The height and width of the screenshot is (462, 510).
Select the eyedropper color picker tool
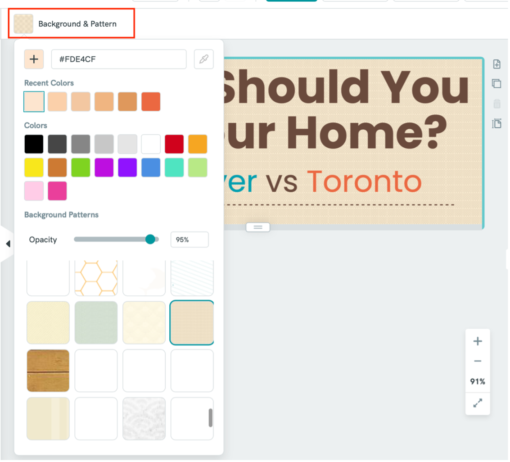point(203,59)
